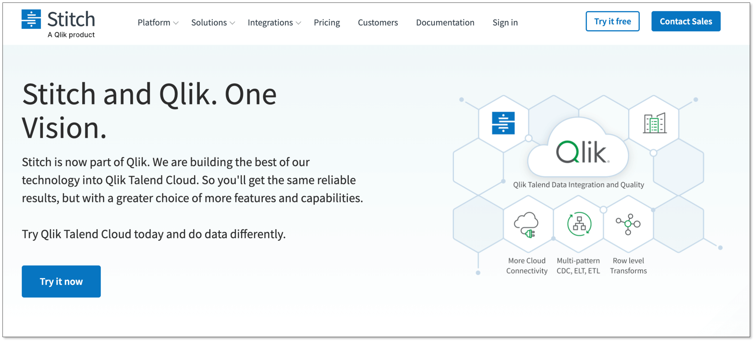754x341 pixels.
Task: Click the Qlik Talend Data Integration caption
Action: click(x=578, y=185)
